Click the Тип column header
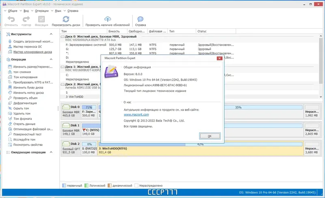Screen dimensions: 325x198 182,31
